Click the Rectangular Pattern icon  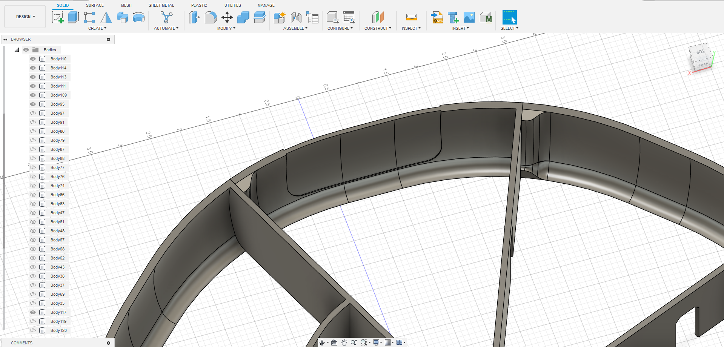coord(89,17)
